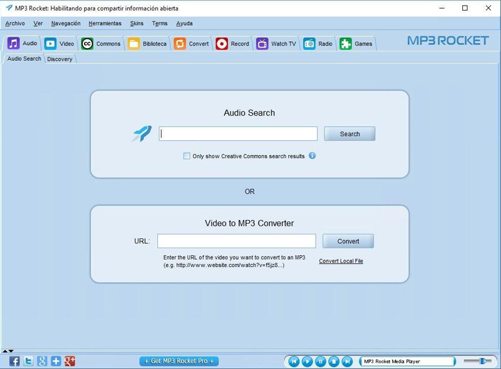Go to previous track in player
This screenshot has height=369, width=501.
point(294,361)
